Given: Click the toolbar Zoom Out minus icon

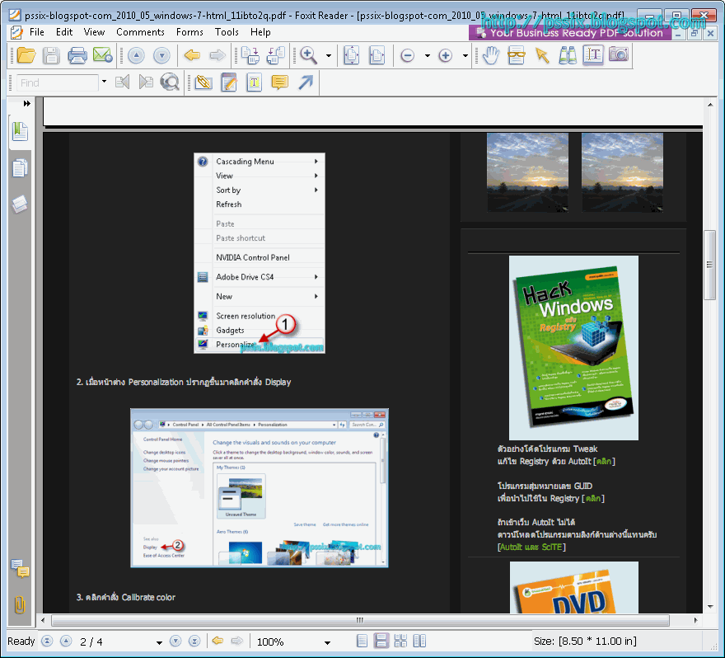Looking at the screenshot, I should point(407,55).
